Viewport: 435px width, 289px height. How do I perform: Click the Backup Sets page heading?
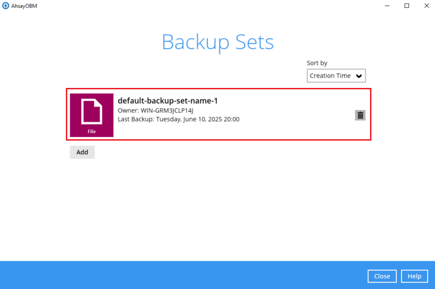pyautogui.click(x=218, y=42)
